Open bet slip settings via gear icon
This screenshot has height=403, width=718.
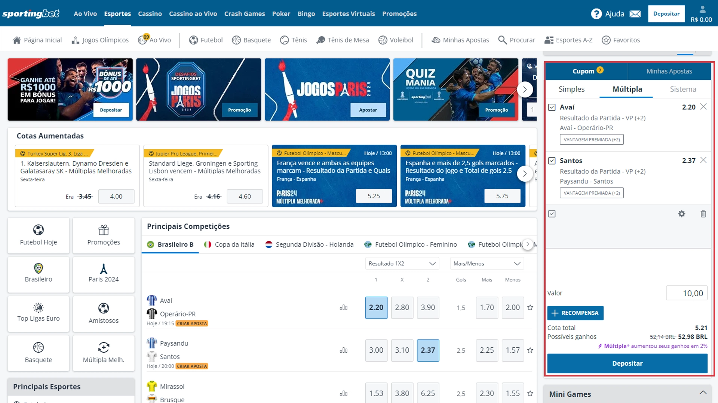point(682,214)
